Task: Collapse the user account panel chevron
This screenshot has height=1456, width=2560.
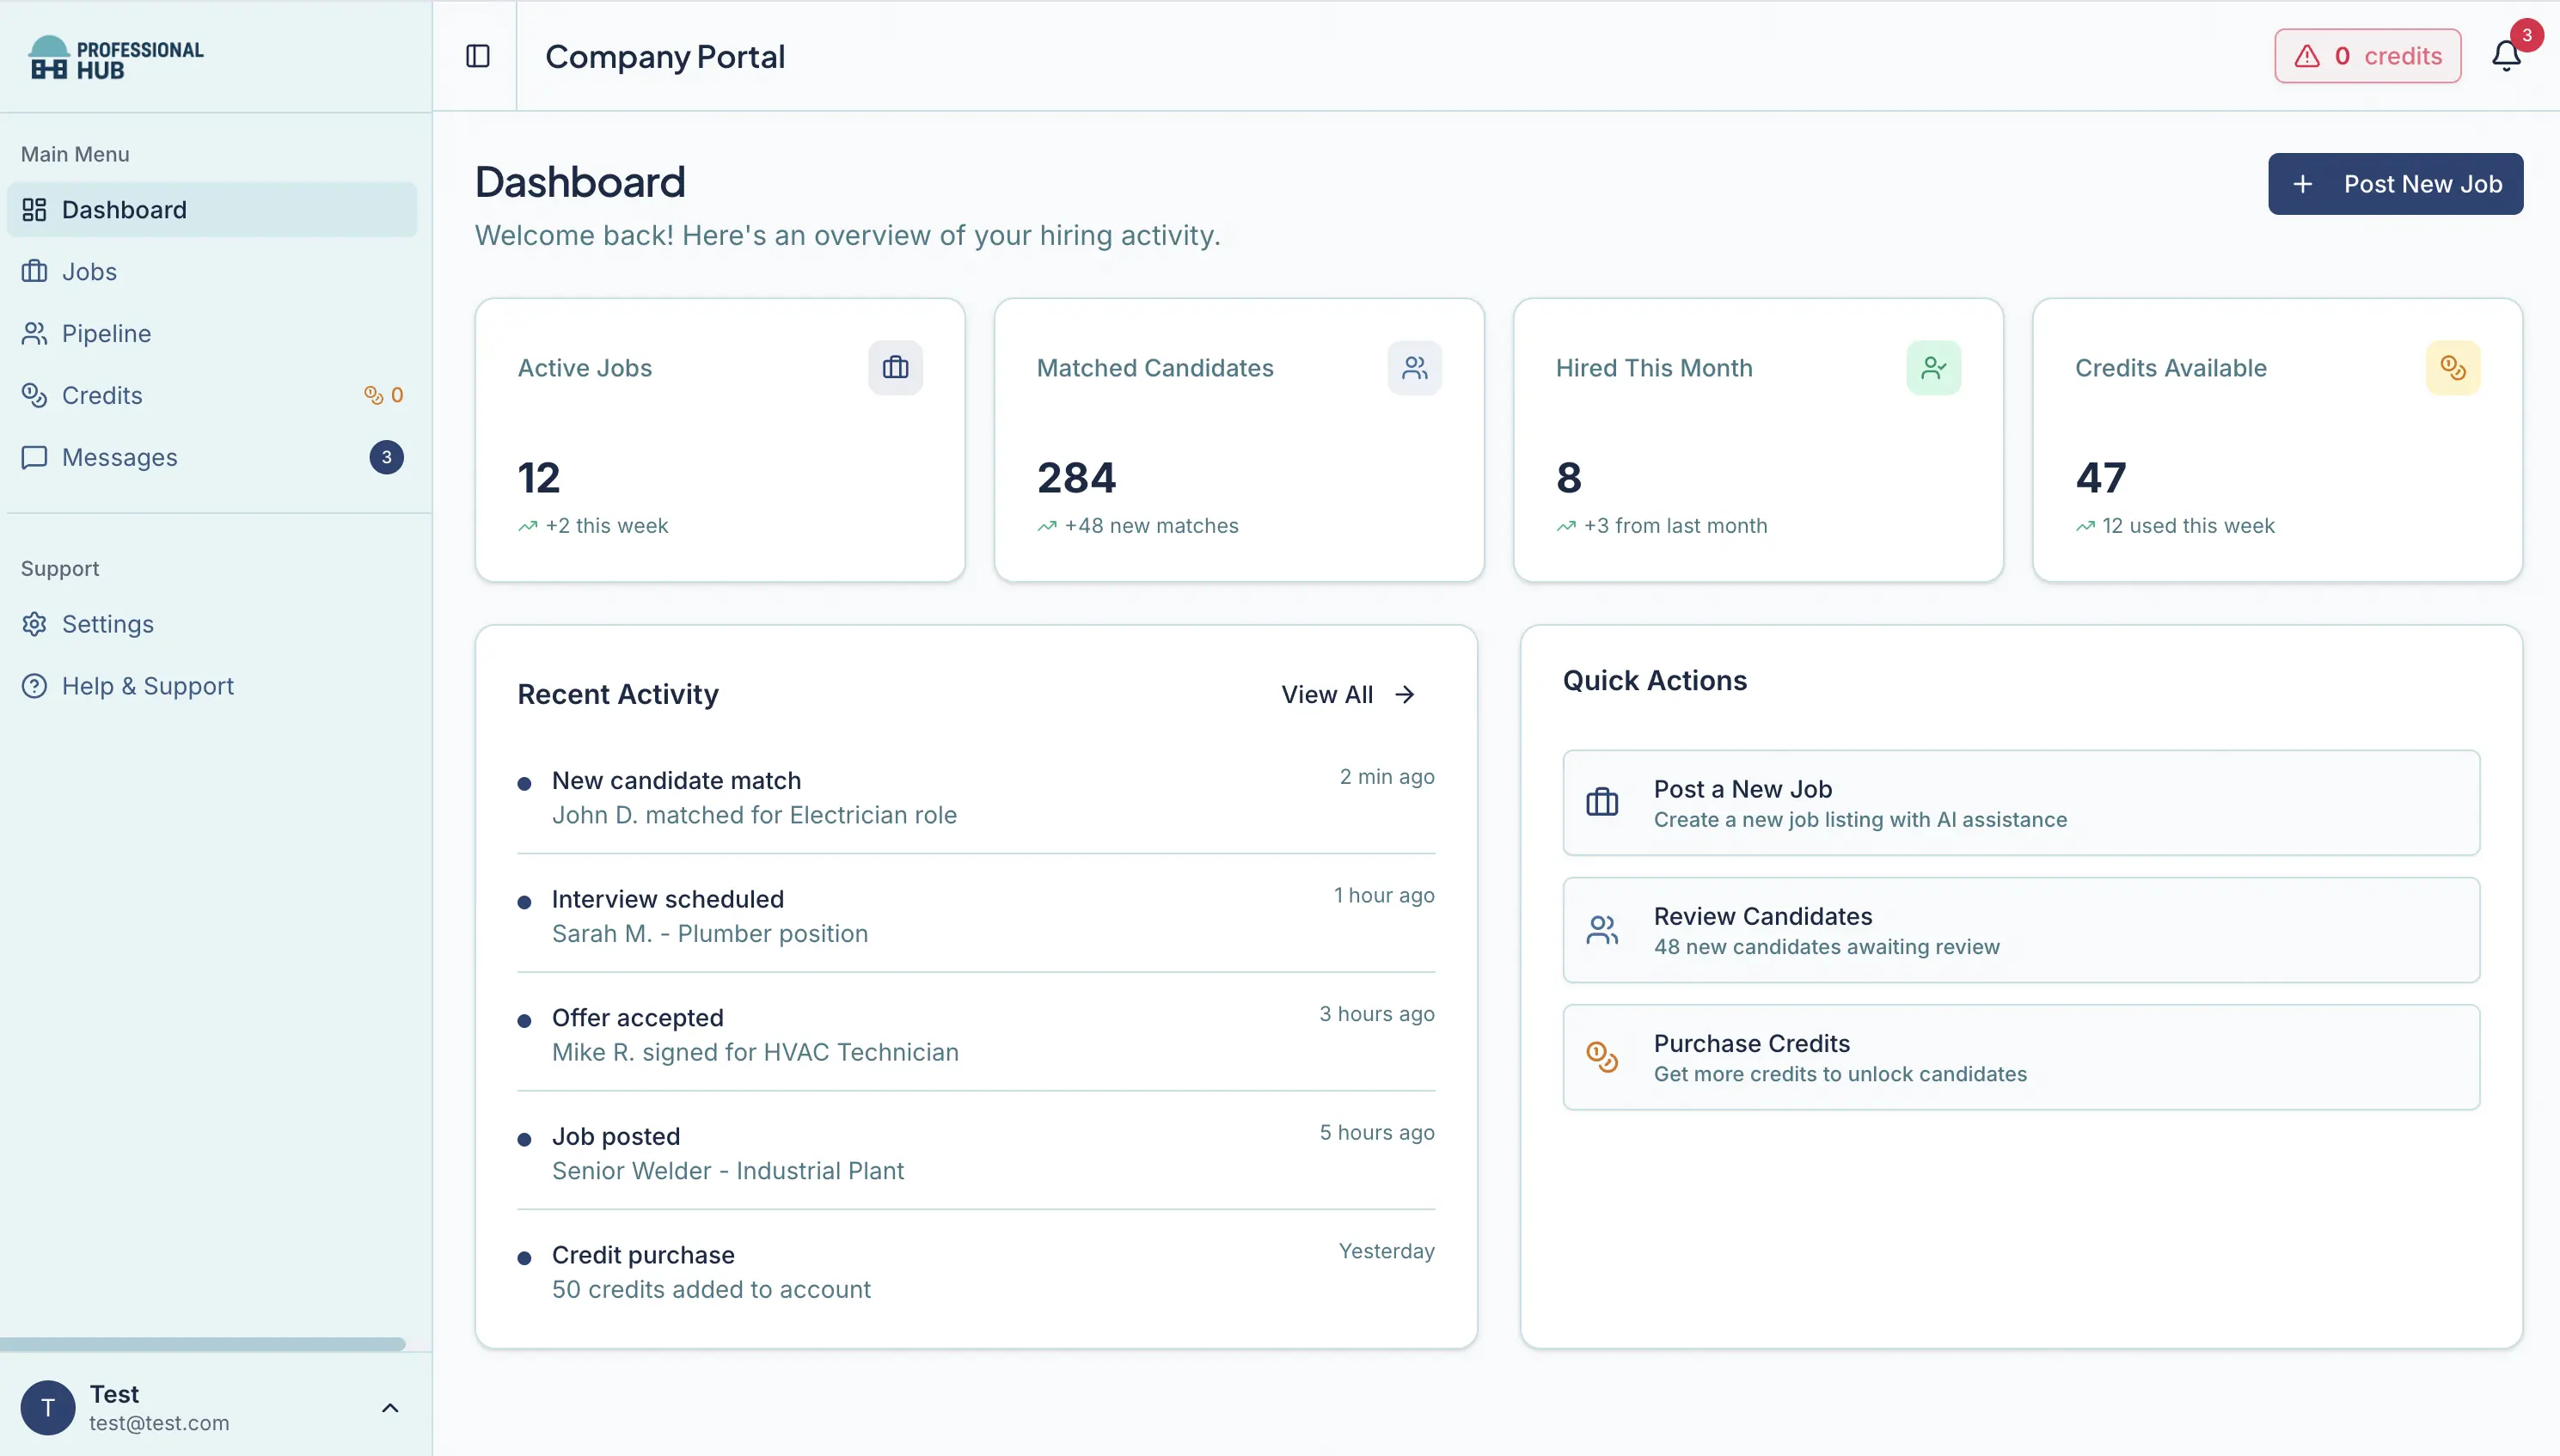Action: [x=390, y=1407]
